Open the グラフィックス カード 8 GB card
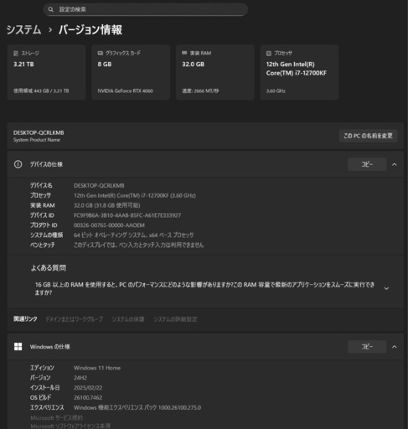The width and height of the screenshot is (408, 429). pos(131,72)
